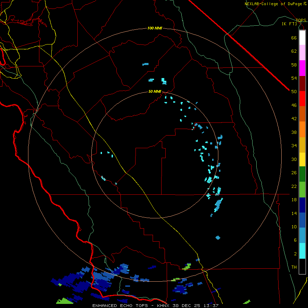Click the legend value 42
This screenshot has height=308, width=308.
coord(294,119)
